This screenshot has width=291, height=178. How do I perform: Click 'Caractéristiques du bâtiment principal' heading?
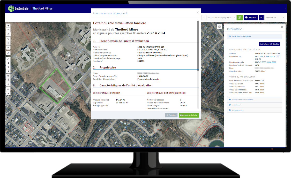(167, 93)
